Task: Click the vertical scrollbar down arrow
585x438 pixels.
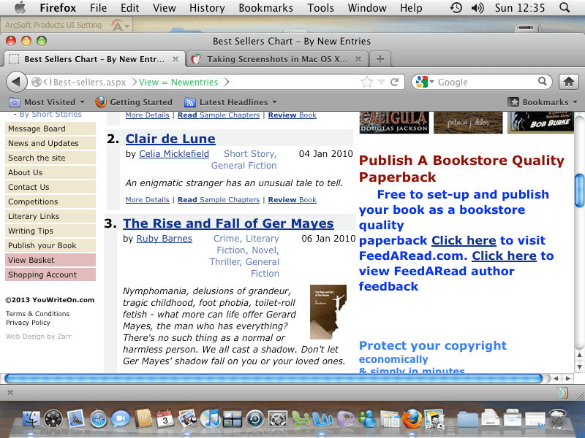Action: tap(579, 367)
